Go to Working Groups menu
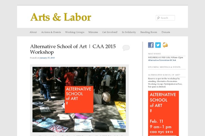205x136 pixels. click(x=74, y=32)
